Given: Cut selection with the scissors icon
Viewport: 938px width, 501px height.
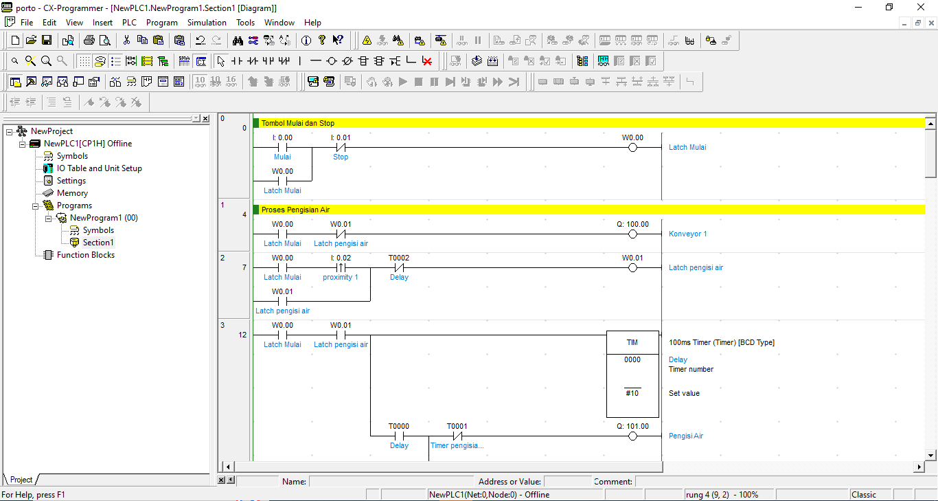Looking at the screenshot, I should [126, 41].
